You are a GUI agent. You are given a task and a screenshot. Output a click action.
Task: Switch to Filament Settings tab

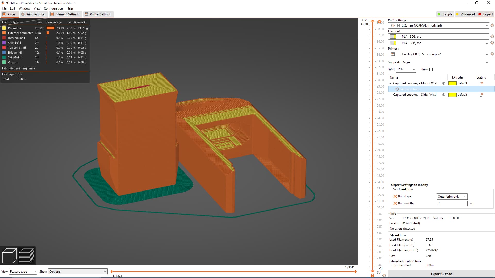point(65,14)
